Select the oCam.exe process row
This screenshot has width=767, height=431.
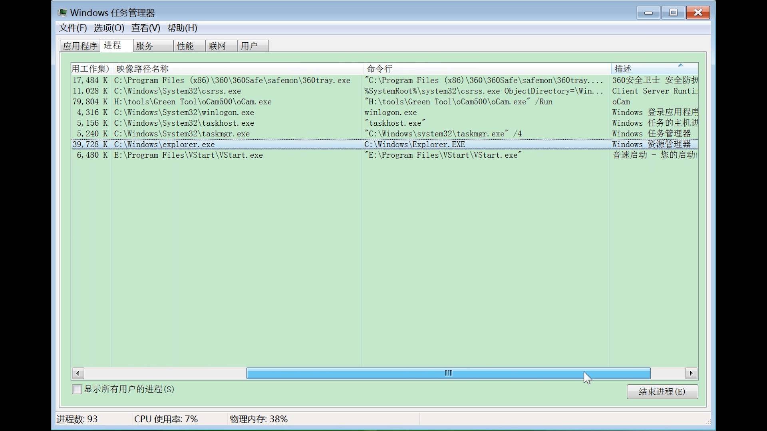pos(193,102)
